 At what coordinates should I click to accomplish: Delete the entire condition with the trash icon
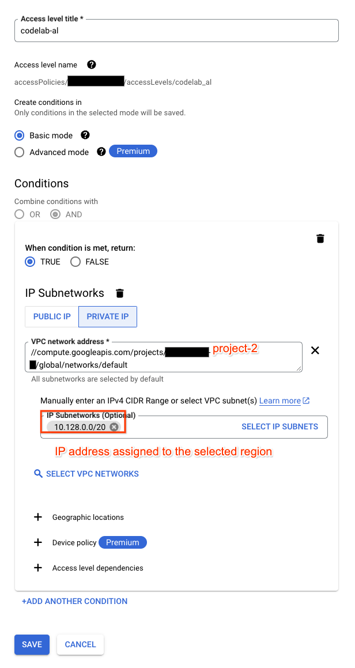click(x=320, y=238)
